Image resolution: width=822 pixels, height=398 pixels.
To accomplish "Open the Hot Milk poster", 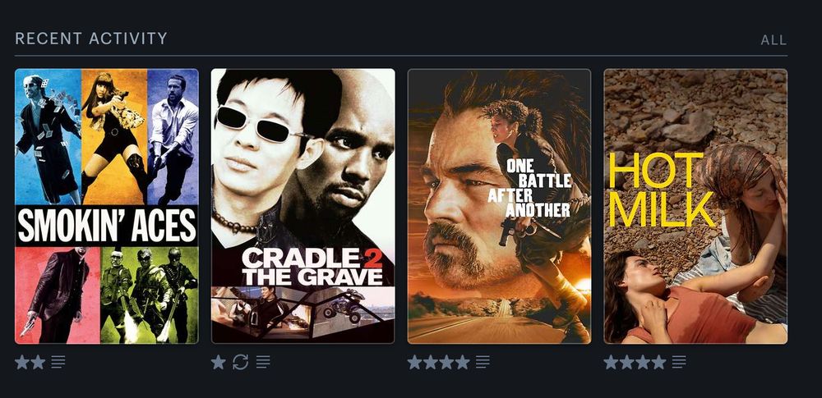I will click(695, 206).
